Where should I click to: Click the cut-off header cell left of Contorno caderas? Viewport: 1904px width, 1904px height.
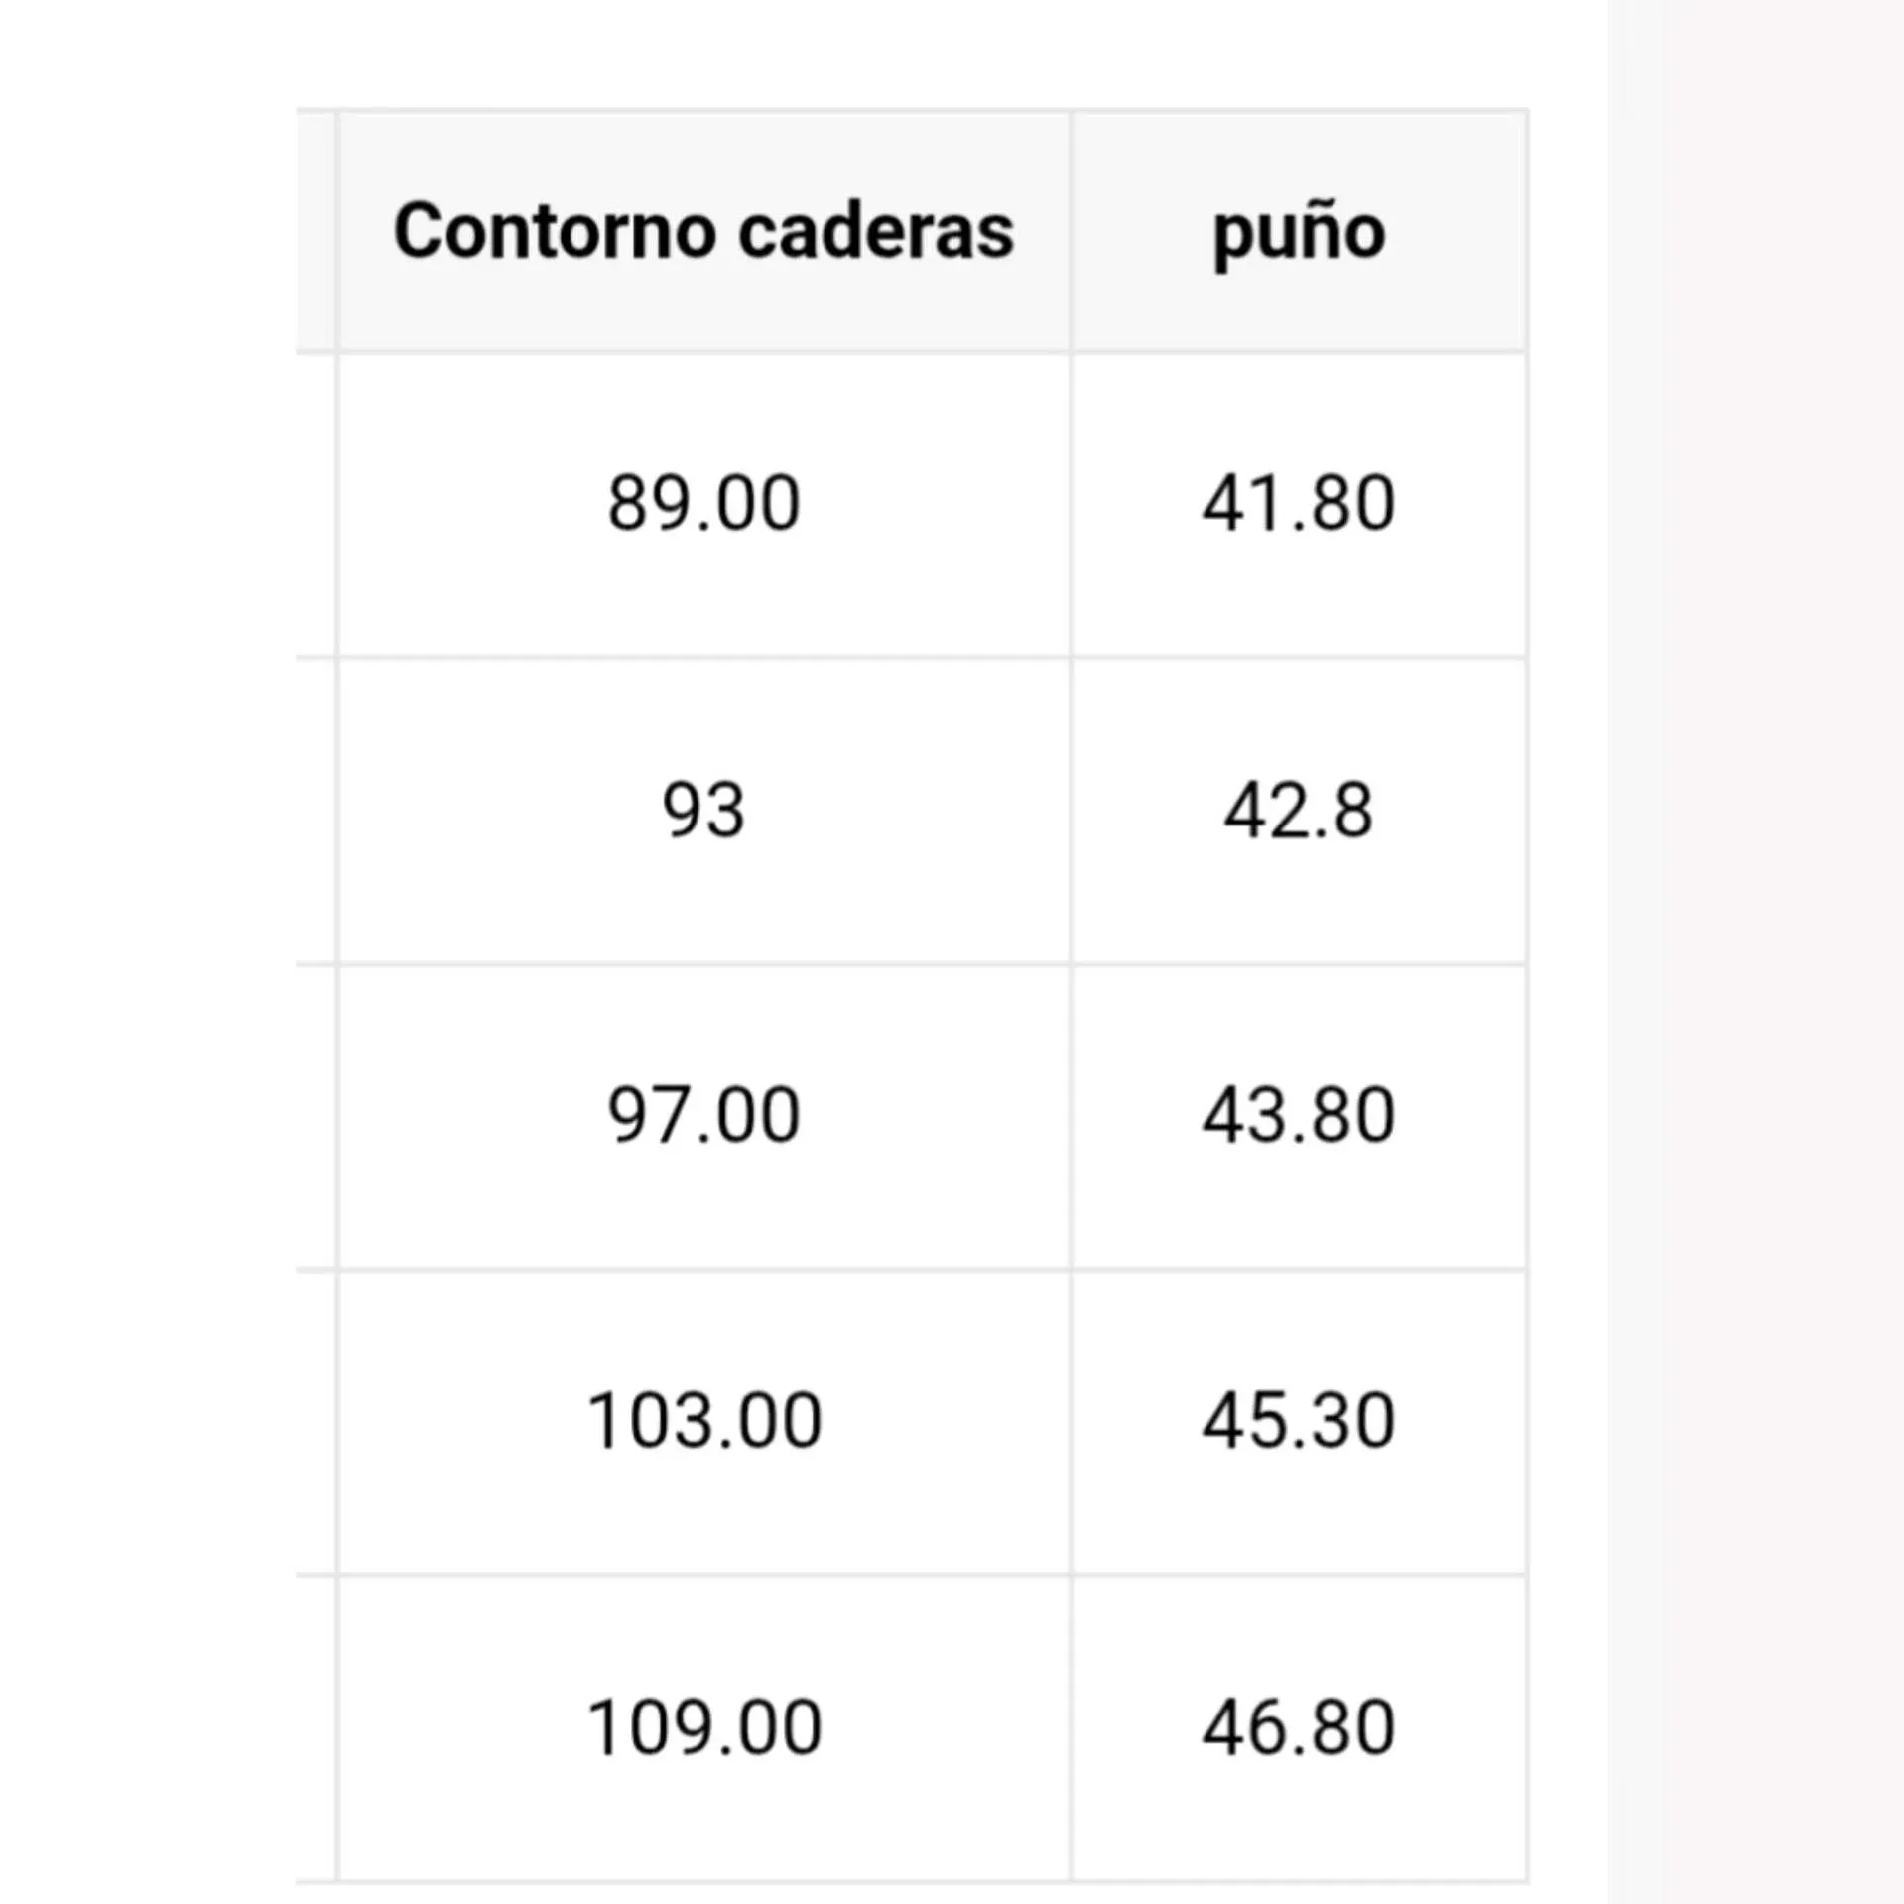point(317,231)
